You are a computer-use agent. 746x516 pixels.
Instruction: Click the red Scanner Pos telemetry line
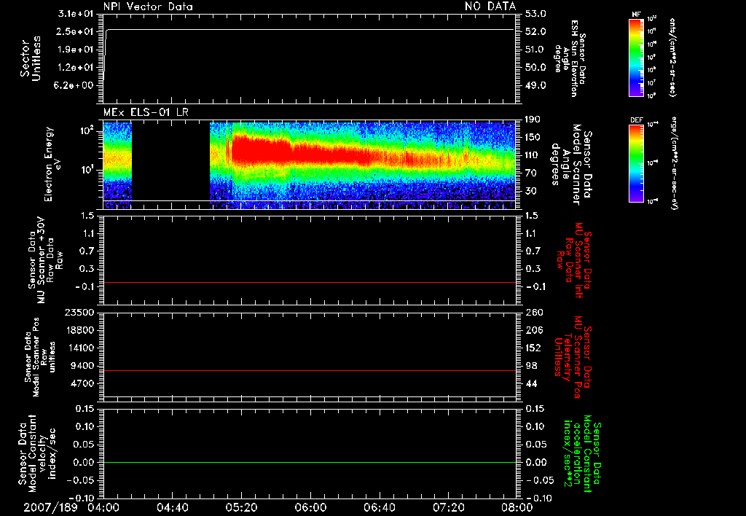click(x=309, y=370)
